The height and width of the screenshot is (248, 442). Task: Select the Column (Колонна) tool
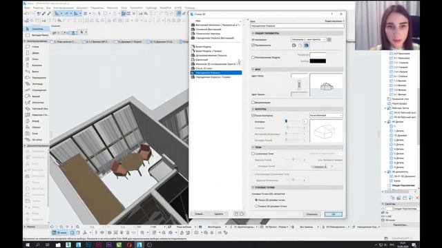35,65
